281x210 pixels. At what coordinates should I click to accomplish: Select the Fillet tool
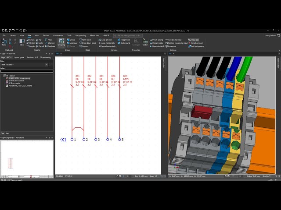48,40
